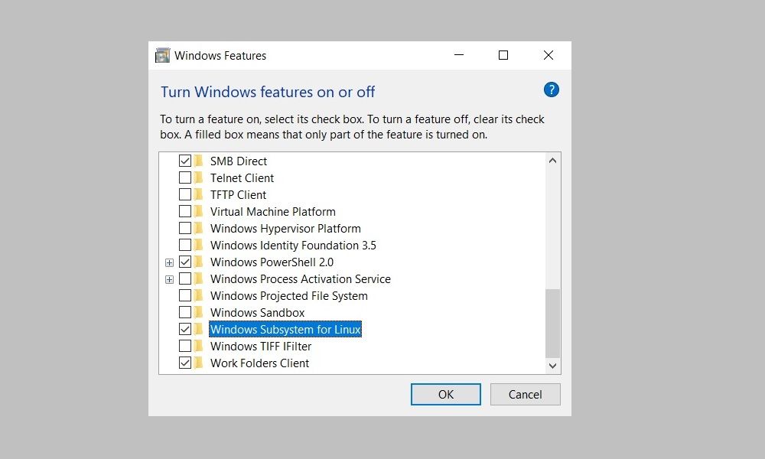Click the folder icon beside SMB Direct

(x=200, y=161)
